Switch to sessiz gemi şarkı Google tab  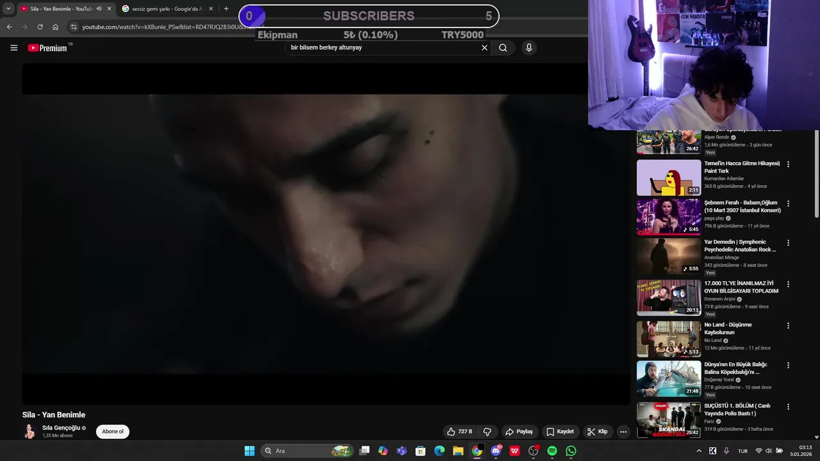(168, 9)
